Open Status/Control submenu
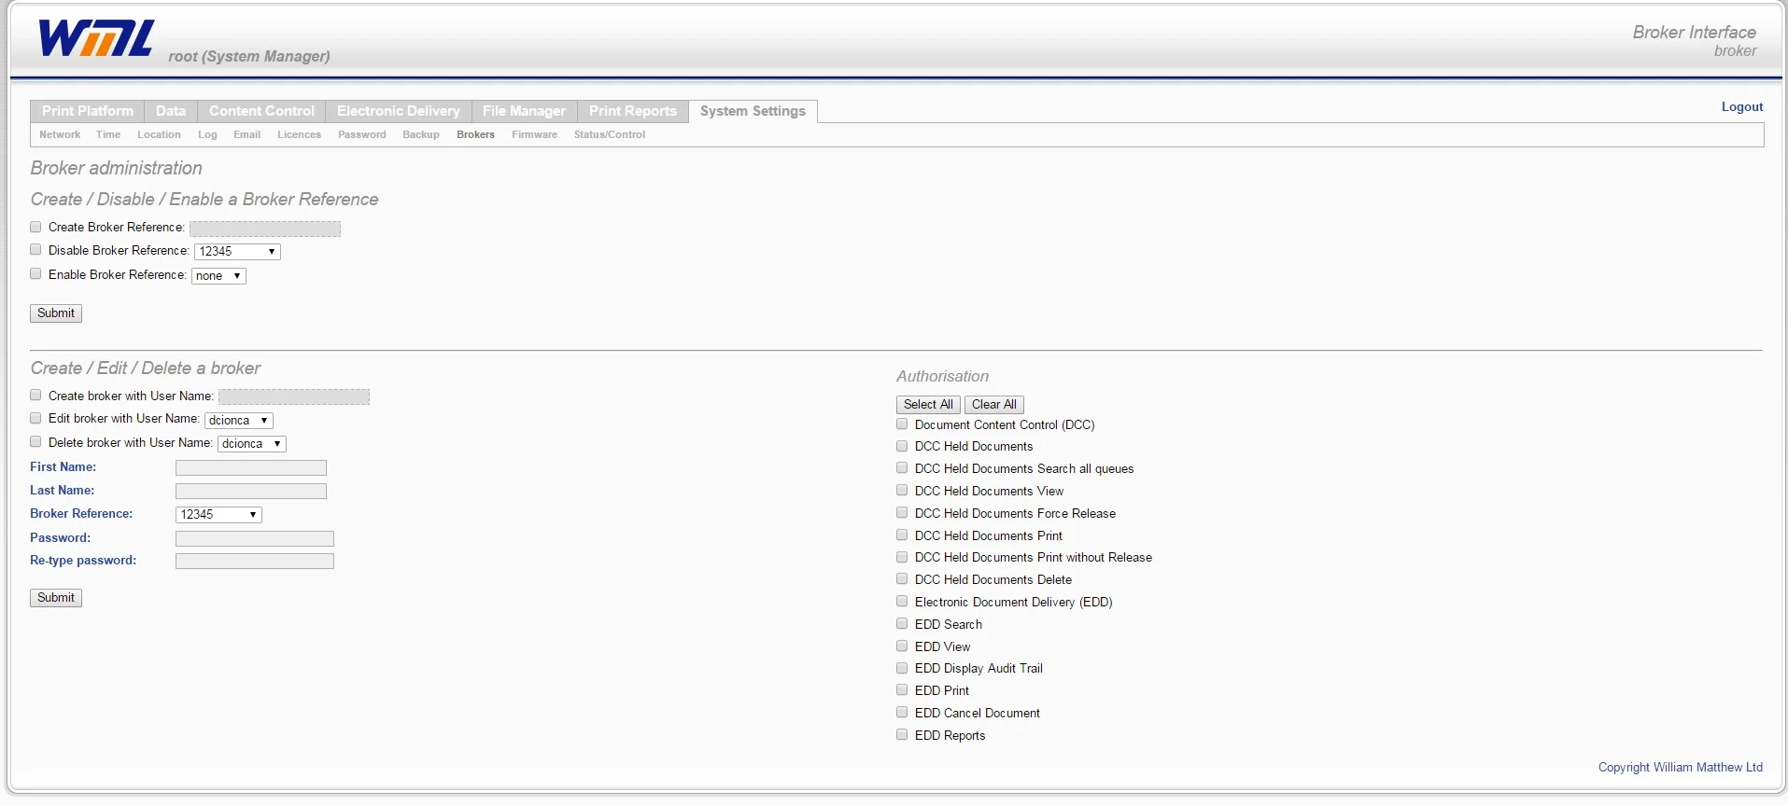This screenshot has width=1788, height=806. coord(610,134)
